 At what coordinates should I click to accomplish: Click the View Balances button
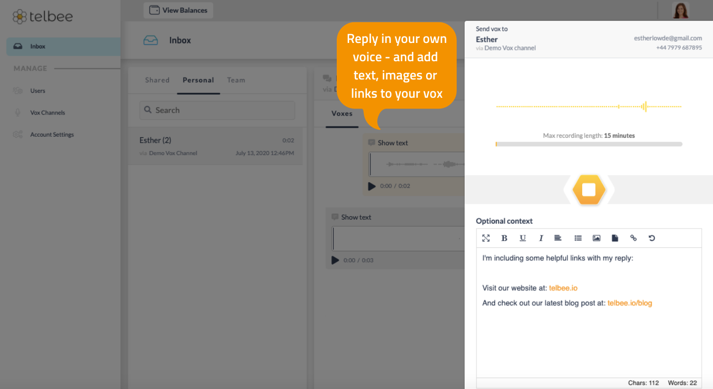coord(178,10)
